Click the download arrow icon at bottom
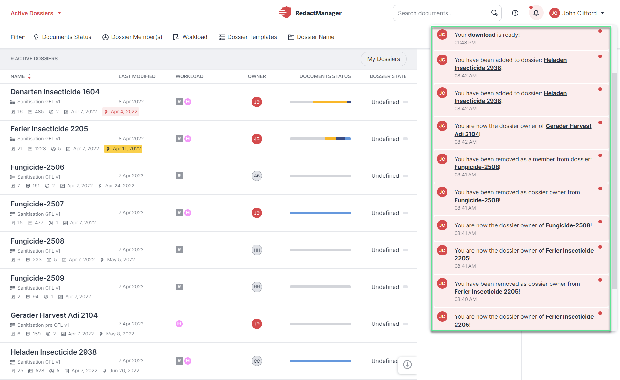 tap(407, 365)
